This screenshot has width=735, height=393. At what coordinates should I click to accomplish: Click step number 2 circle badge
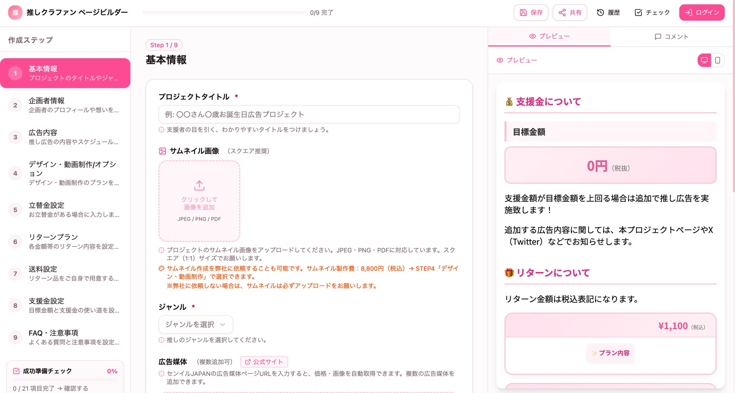(15, 105)
